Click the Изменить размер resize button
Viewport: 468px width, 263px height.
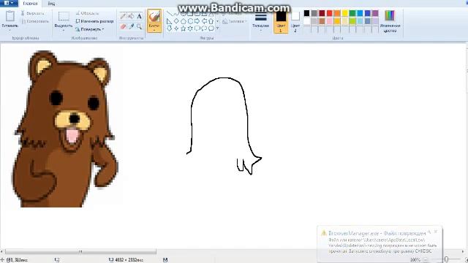click(x=94, y=21)
